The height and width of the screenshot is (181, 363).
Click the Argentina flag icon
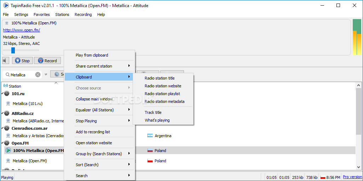[x=150, y=136]
